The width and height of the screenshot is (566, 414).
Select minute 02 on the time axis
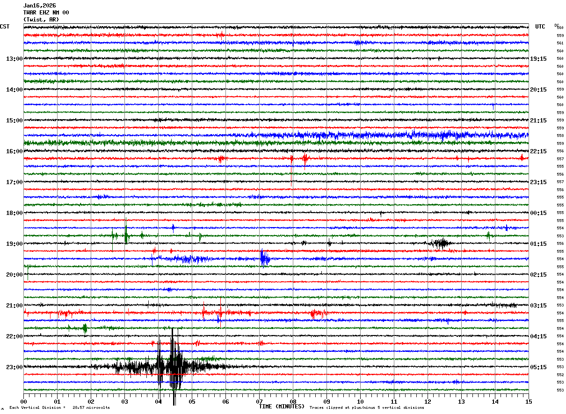point(91,401)
